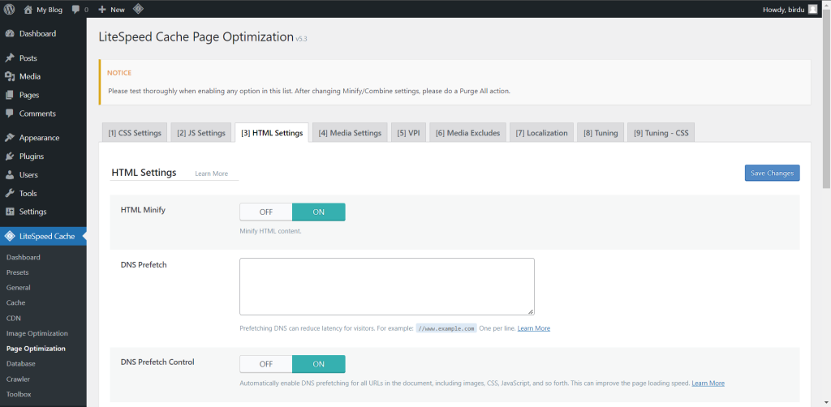Open the General submenu item
This screenshot has width=831, height=407.
19,288
